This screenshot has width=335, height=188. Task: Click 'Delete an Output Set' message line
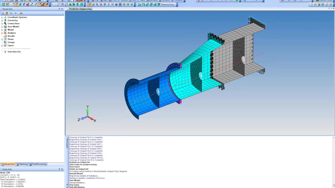[79, 169]
